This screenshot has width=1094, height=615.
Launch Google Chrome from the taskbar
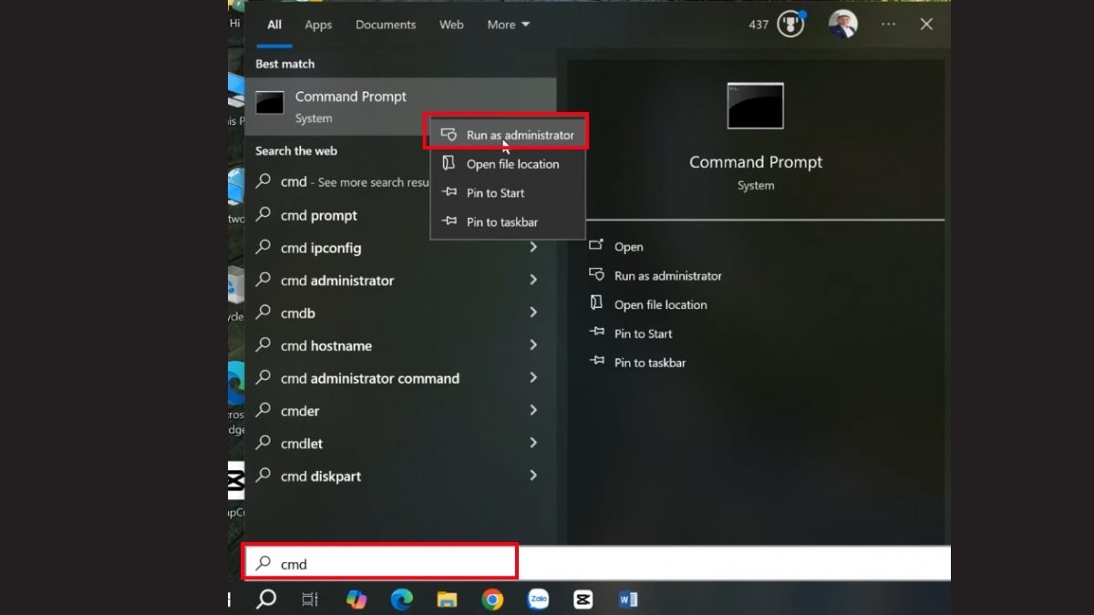click(492, 599)
